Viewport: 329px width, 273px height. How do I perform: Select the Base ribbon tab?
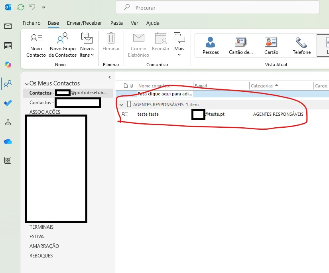[53, 23]
